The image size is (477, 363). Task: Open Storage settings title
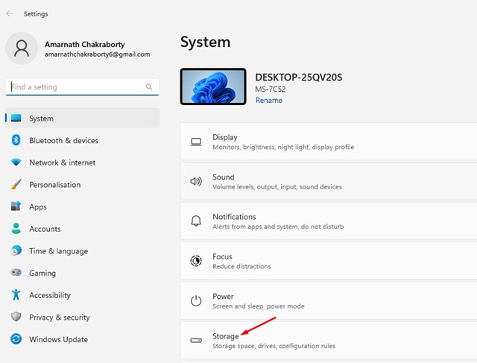tap(225, 336)
